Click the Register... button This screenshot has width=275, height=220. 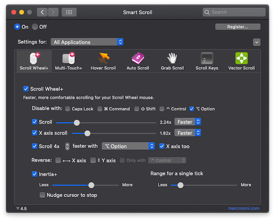click(237, 27)
